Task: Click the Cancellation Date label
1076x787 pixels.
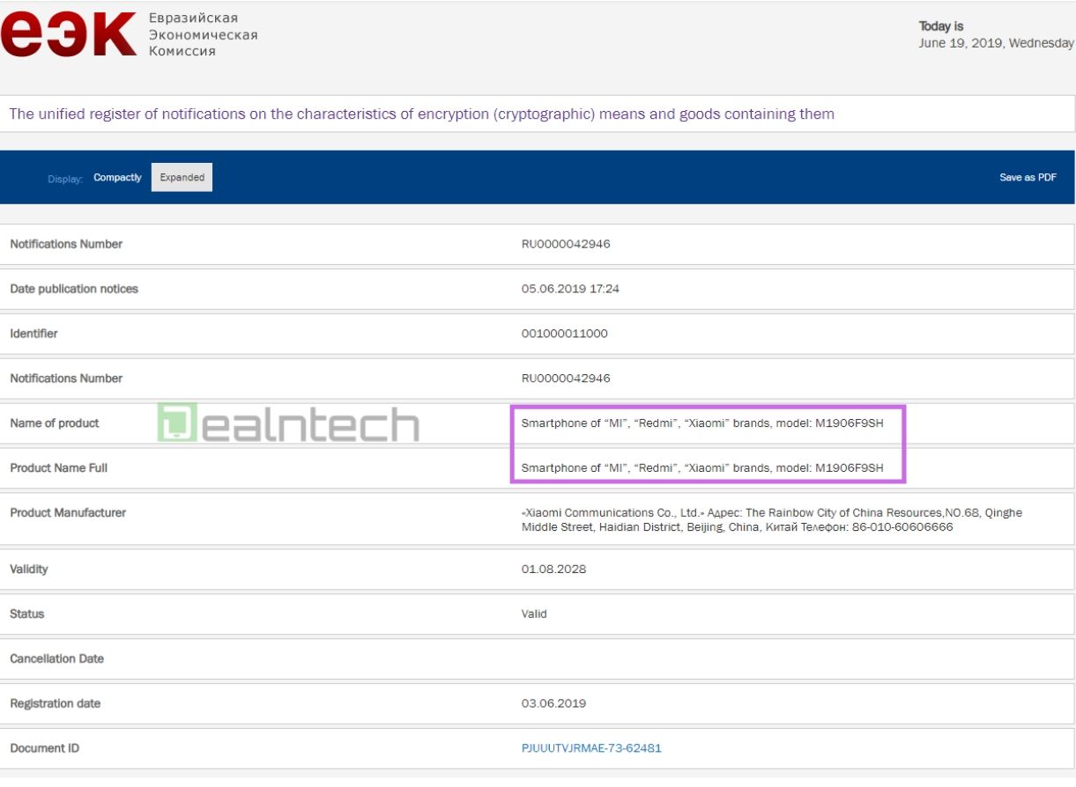Action: coord(56,659)
